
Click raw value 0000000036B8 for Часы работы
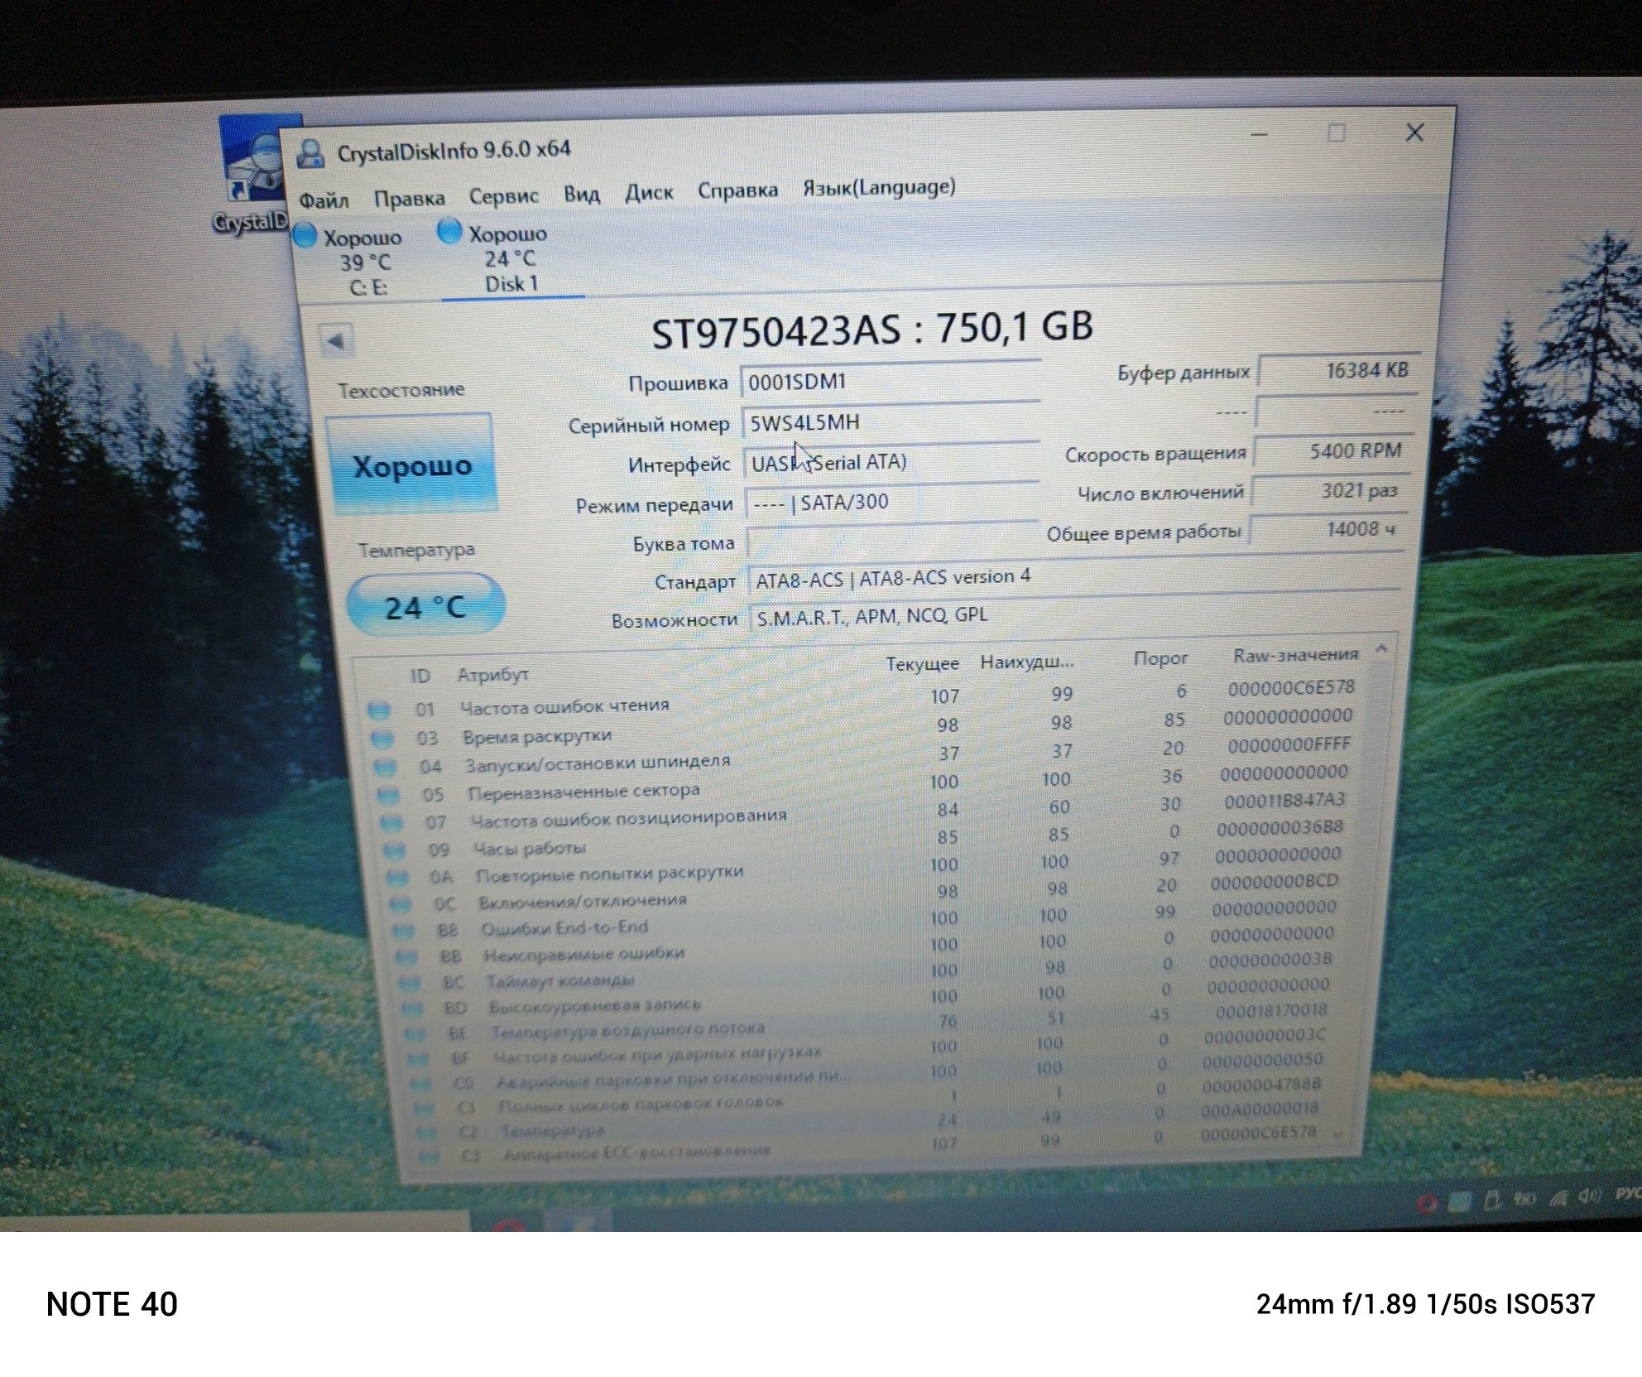coord(1280,827)
